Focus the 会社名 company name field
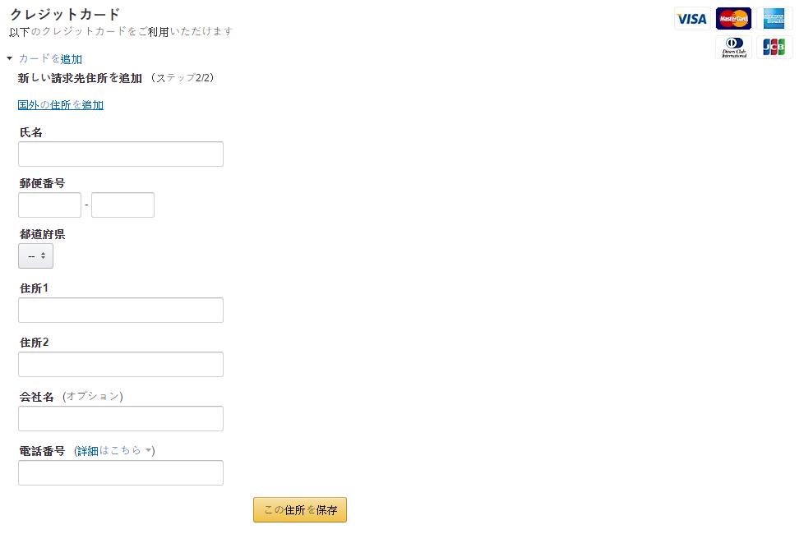 (x=121, y=419)
